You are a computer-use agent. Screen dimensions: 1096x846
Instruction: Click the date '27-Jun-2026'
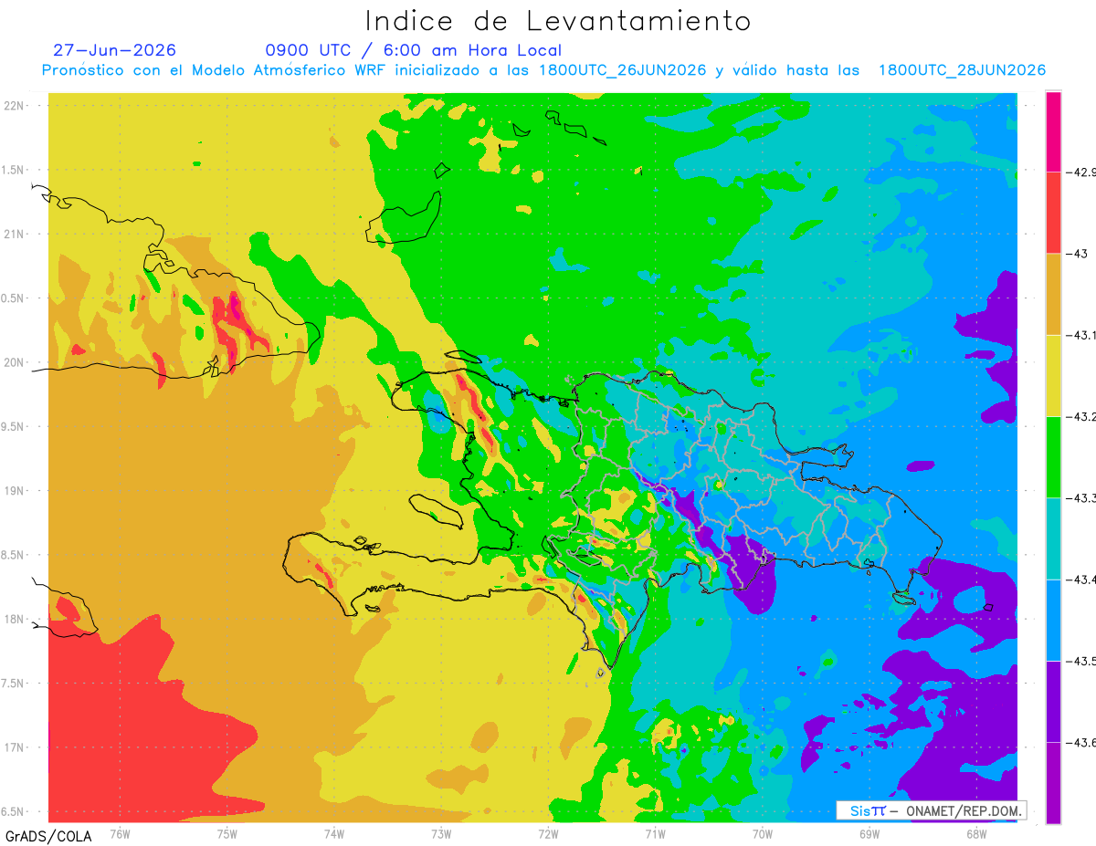[x=115, y=50]
